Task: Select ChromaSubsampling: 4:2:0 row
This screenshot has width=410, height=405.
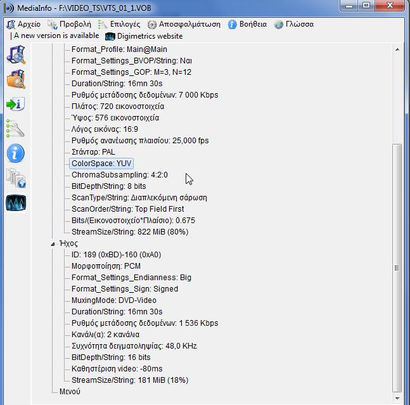Action: [x=120, y=175]
